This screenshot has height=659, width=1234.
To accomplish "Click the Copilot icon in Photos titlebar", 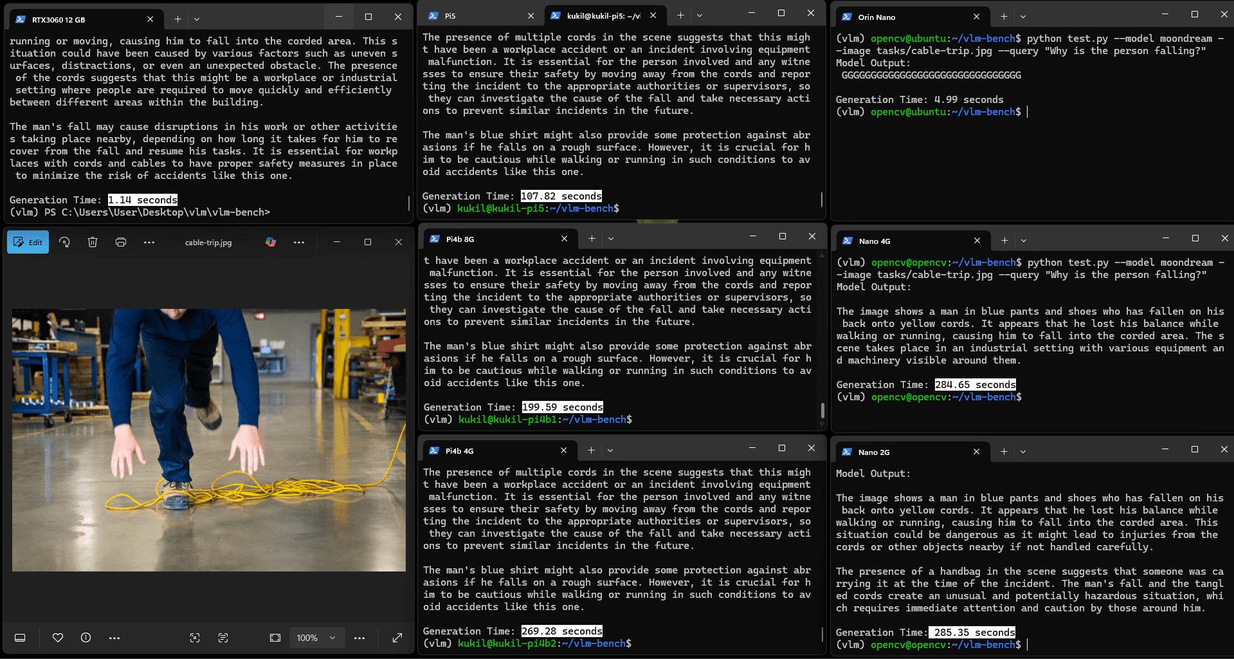I will coord(271,242).
